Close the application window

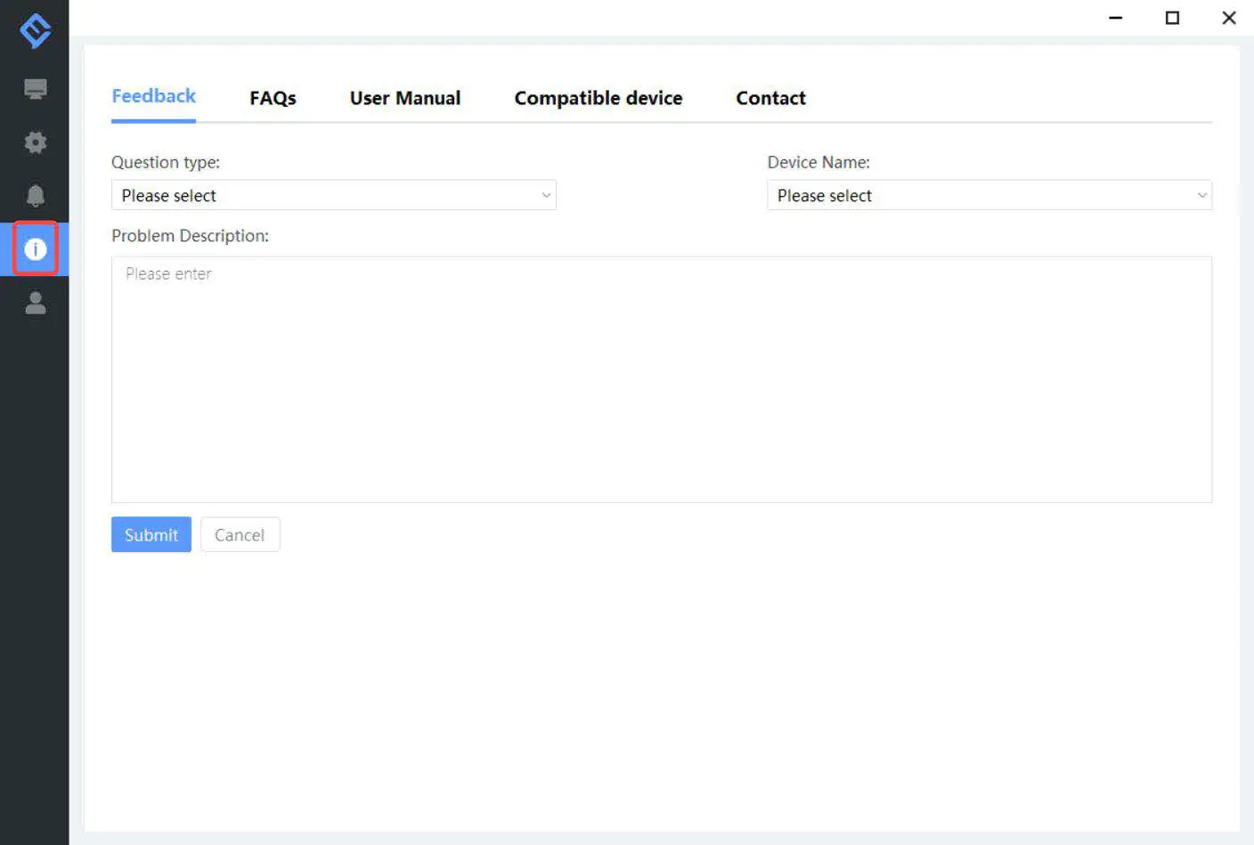click(1229, 18)
